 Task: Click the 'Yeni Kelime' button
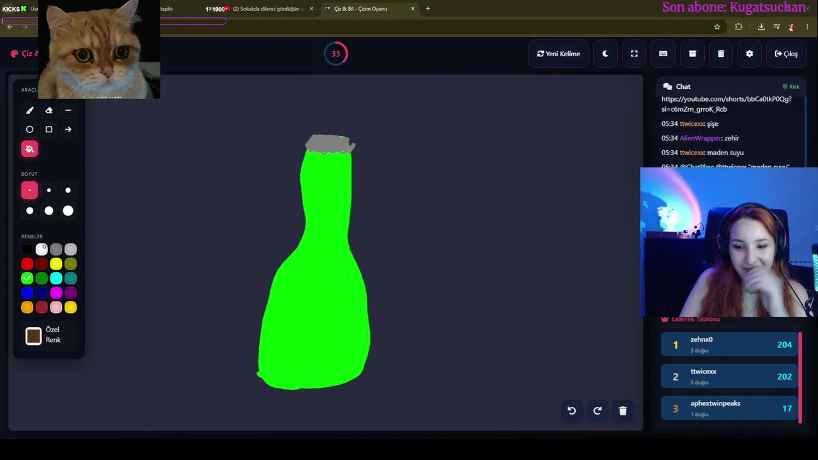pos(559,54)
